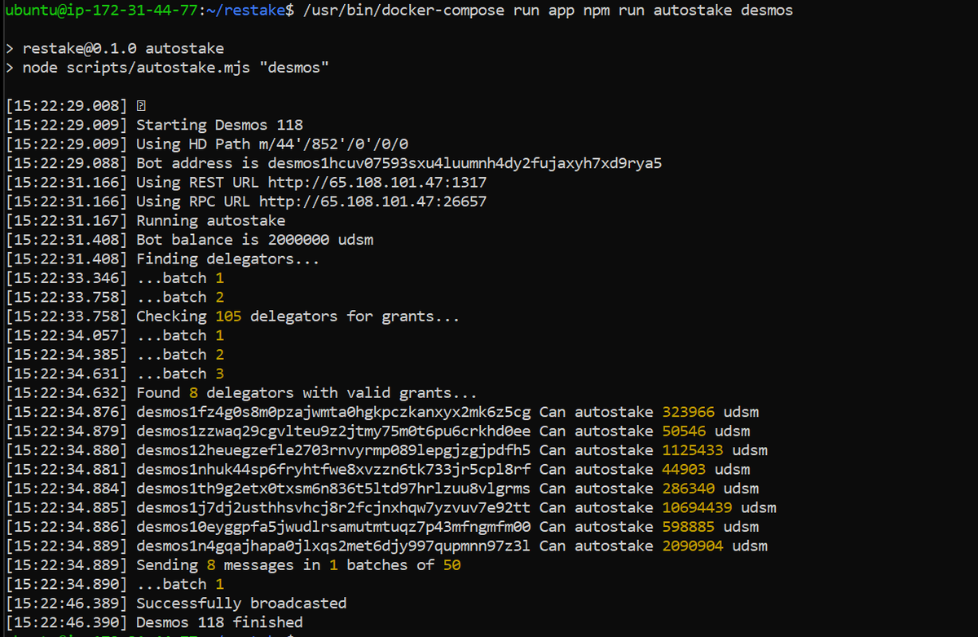Click address desmos12heuegzefle2703rnvyrmp089lepgjzgjpdfh5

click(x=333, y=450)
